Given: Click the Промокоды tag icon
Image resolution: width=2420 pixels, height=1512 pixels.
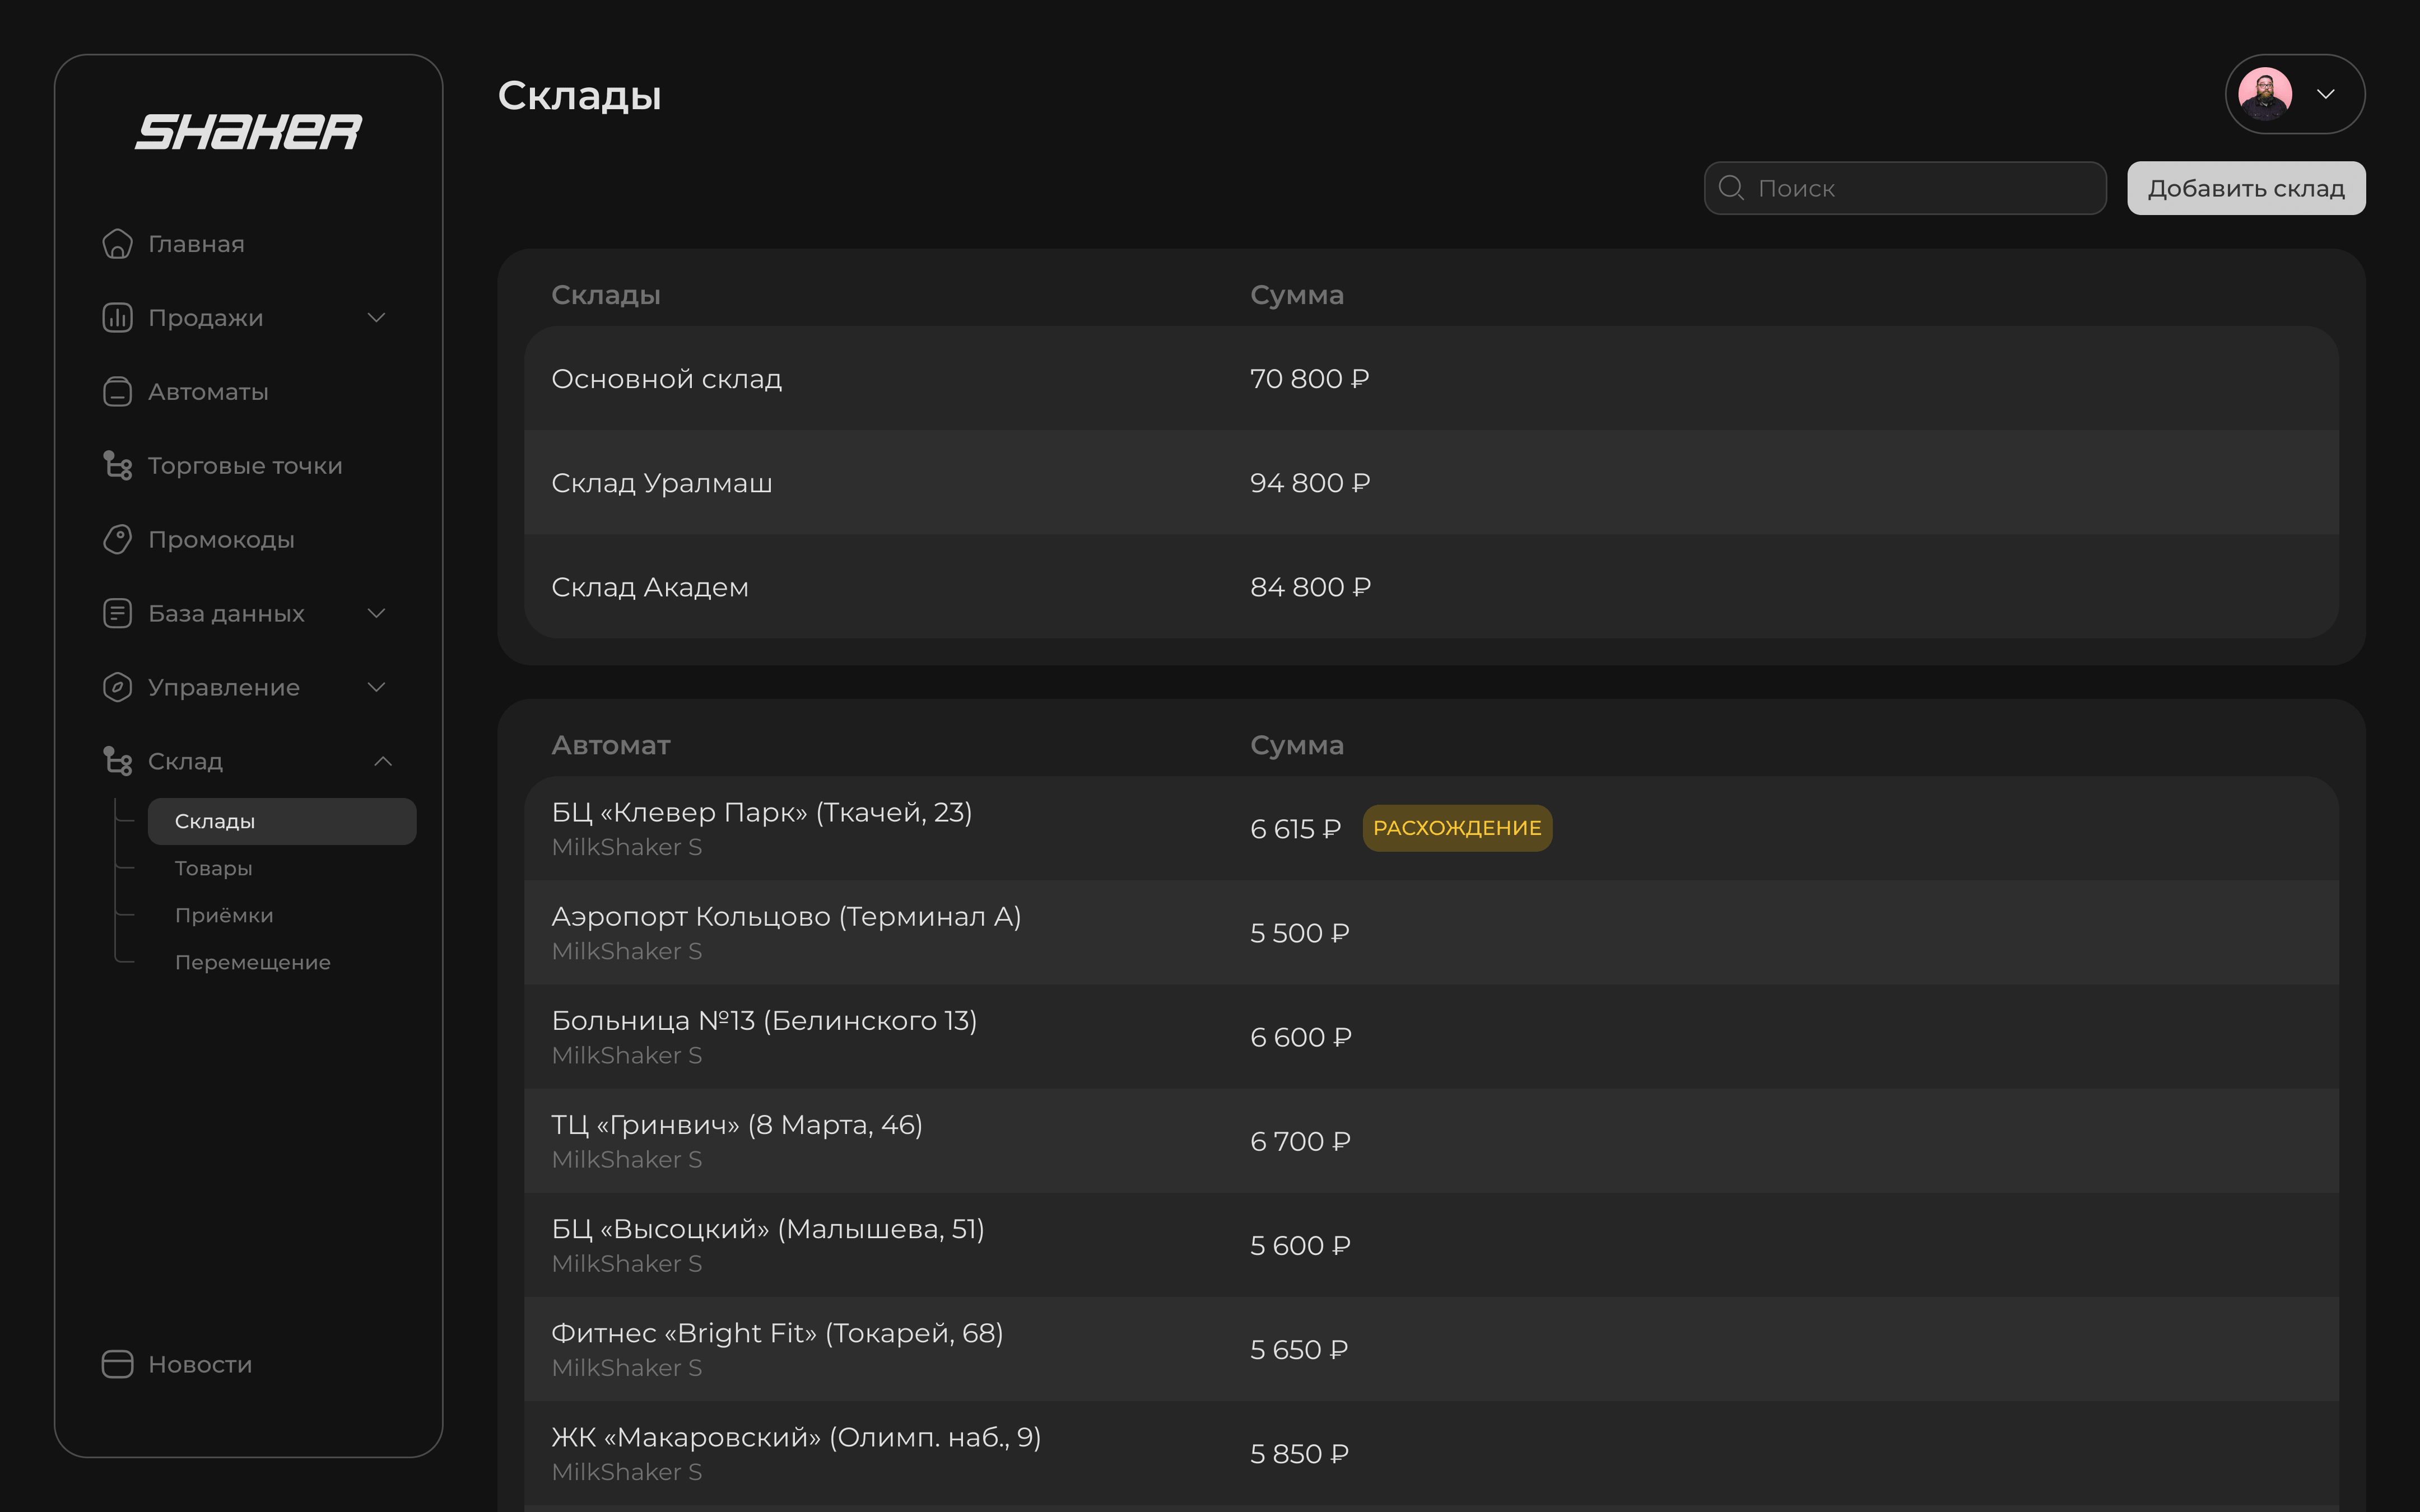Looking at the screenshot, I should tap(117, 540).
